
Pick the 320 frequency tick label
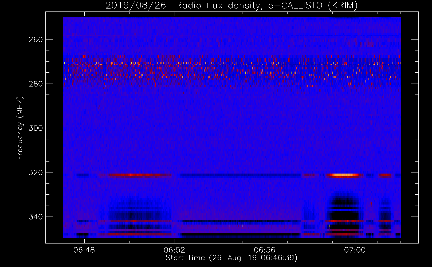pyautogui.click(x=36, y=172)
